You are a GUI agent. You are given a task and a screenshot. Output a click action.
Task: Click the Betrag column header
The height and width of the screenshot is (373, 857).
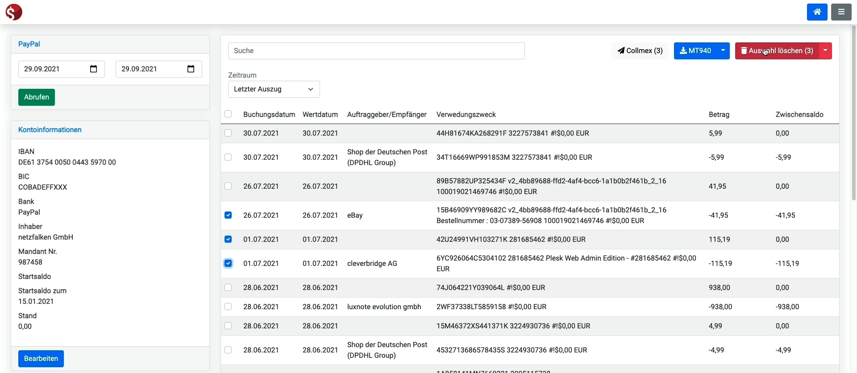click(x=719, y=115)
